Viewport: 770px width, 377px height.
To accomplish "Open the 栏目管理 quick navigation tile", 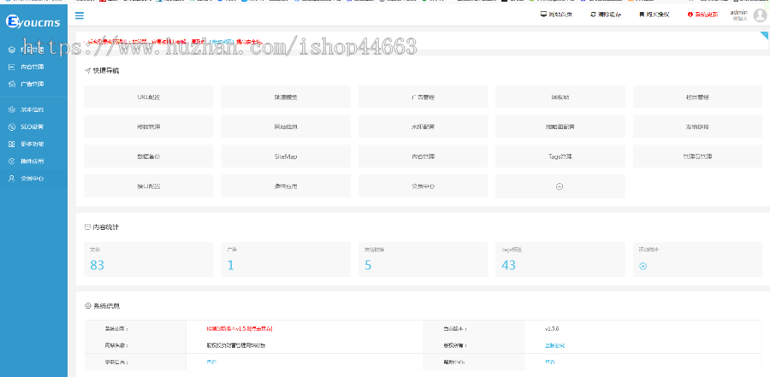I will click(x=697, y=97).
